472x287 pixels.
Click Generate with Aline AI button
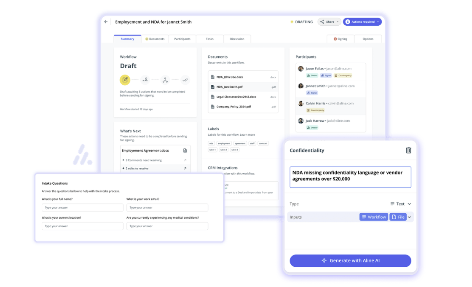click(350, 261)
